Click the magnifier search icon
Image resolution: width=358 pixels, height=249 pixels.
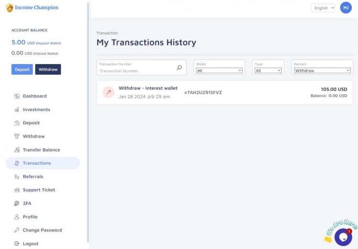(179, 68)
